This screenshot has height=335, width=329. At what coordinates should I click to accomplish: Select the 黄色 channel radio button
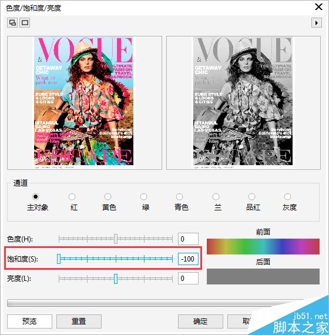click(x=108, y=196)
